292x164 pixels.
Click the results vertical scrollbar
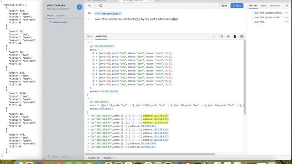coord(245,77)
